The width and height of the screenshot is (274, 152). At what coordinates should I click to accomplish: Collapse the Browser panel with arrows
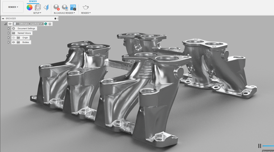[3, 19]
